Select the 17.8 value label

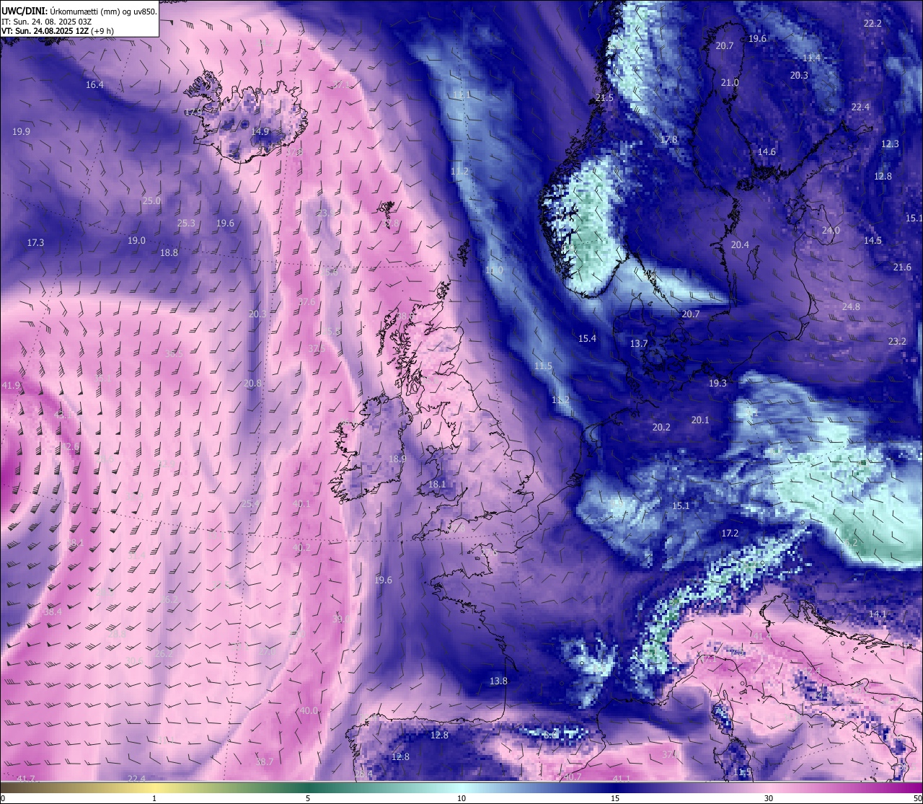pyautogui.click(x=668, y=140)
